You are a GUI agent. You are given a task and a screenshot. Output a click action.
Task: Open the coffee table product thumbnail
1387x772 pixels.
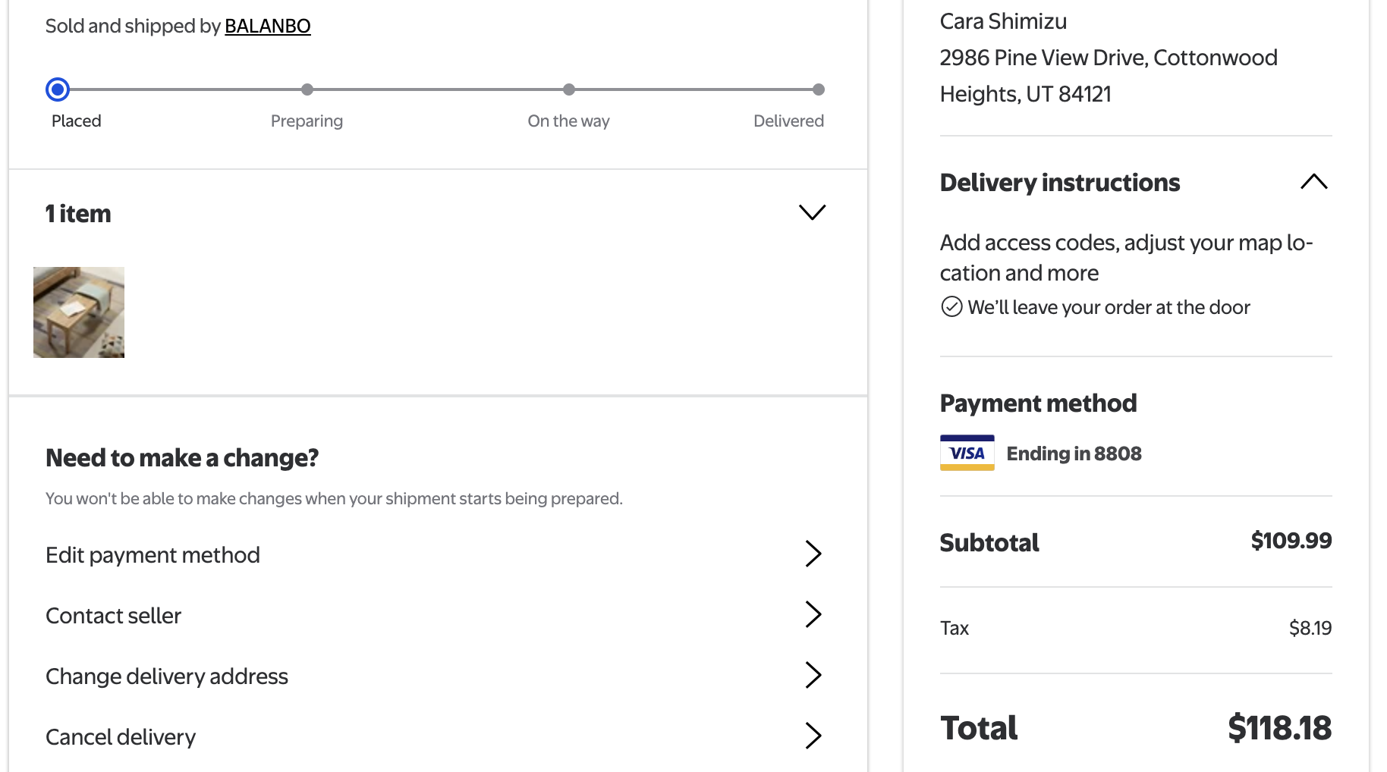pyautogui.click(x=79, y=312)
